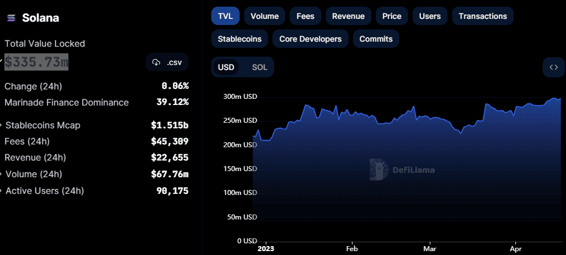
Task: Toggle the TVL chart series
Action: tap(225, 16)
